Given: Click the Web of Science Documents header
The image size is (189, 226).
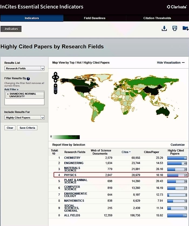Looking at the screenshot, I should (x=101, y=152).
